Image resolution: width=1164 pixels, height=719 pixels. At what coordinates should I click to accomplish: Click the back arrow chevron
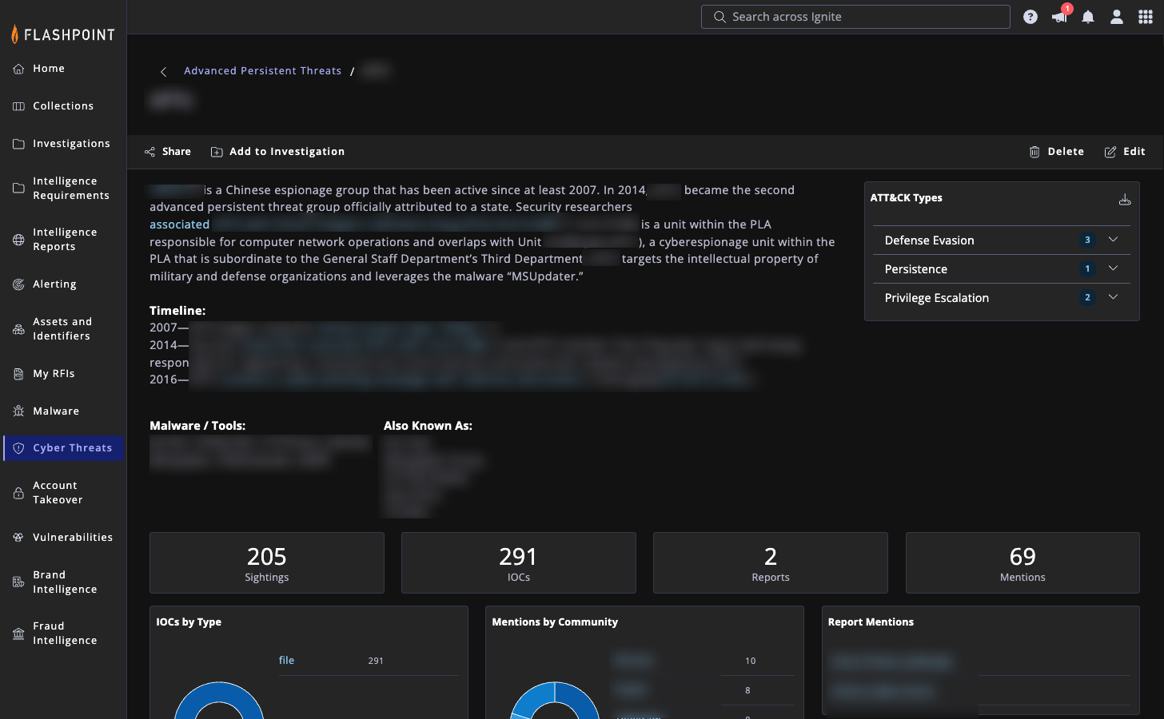[164, 72]
